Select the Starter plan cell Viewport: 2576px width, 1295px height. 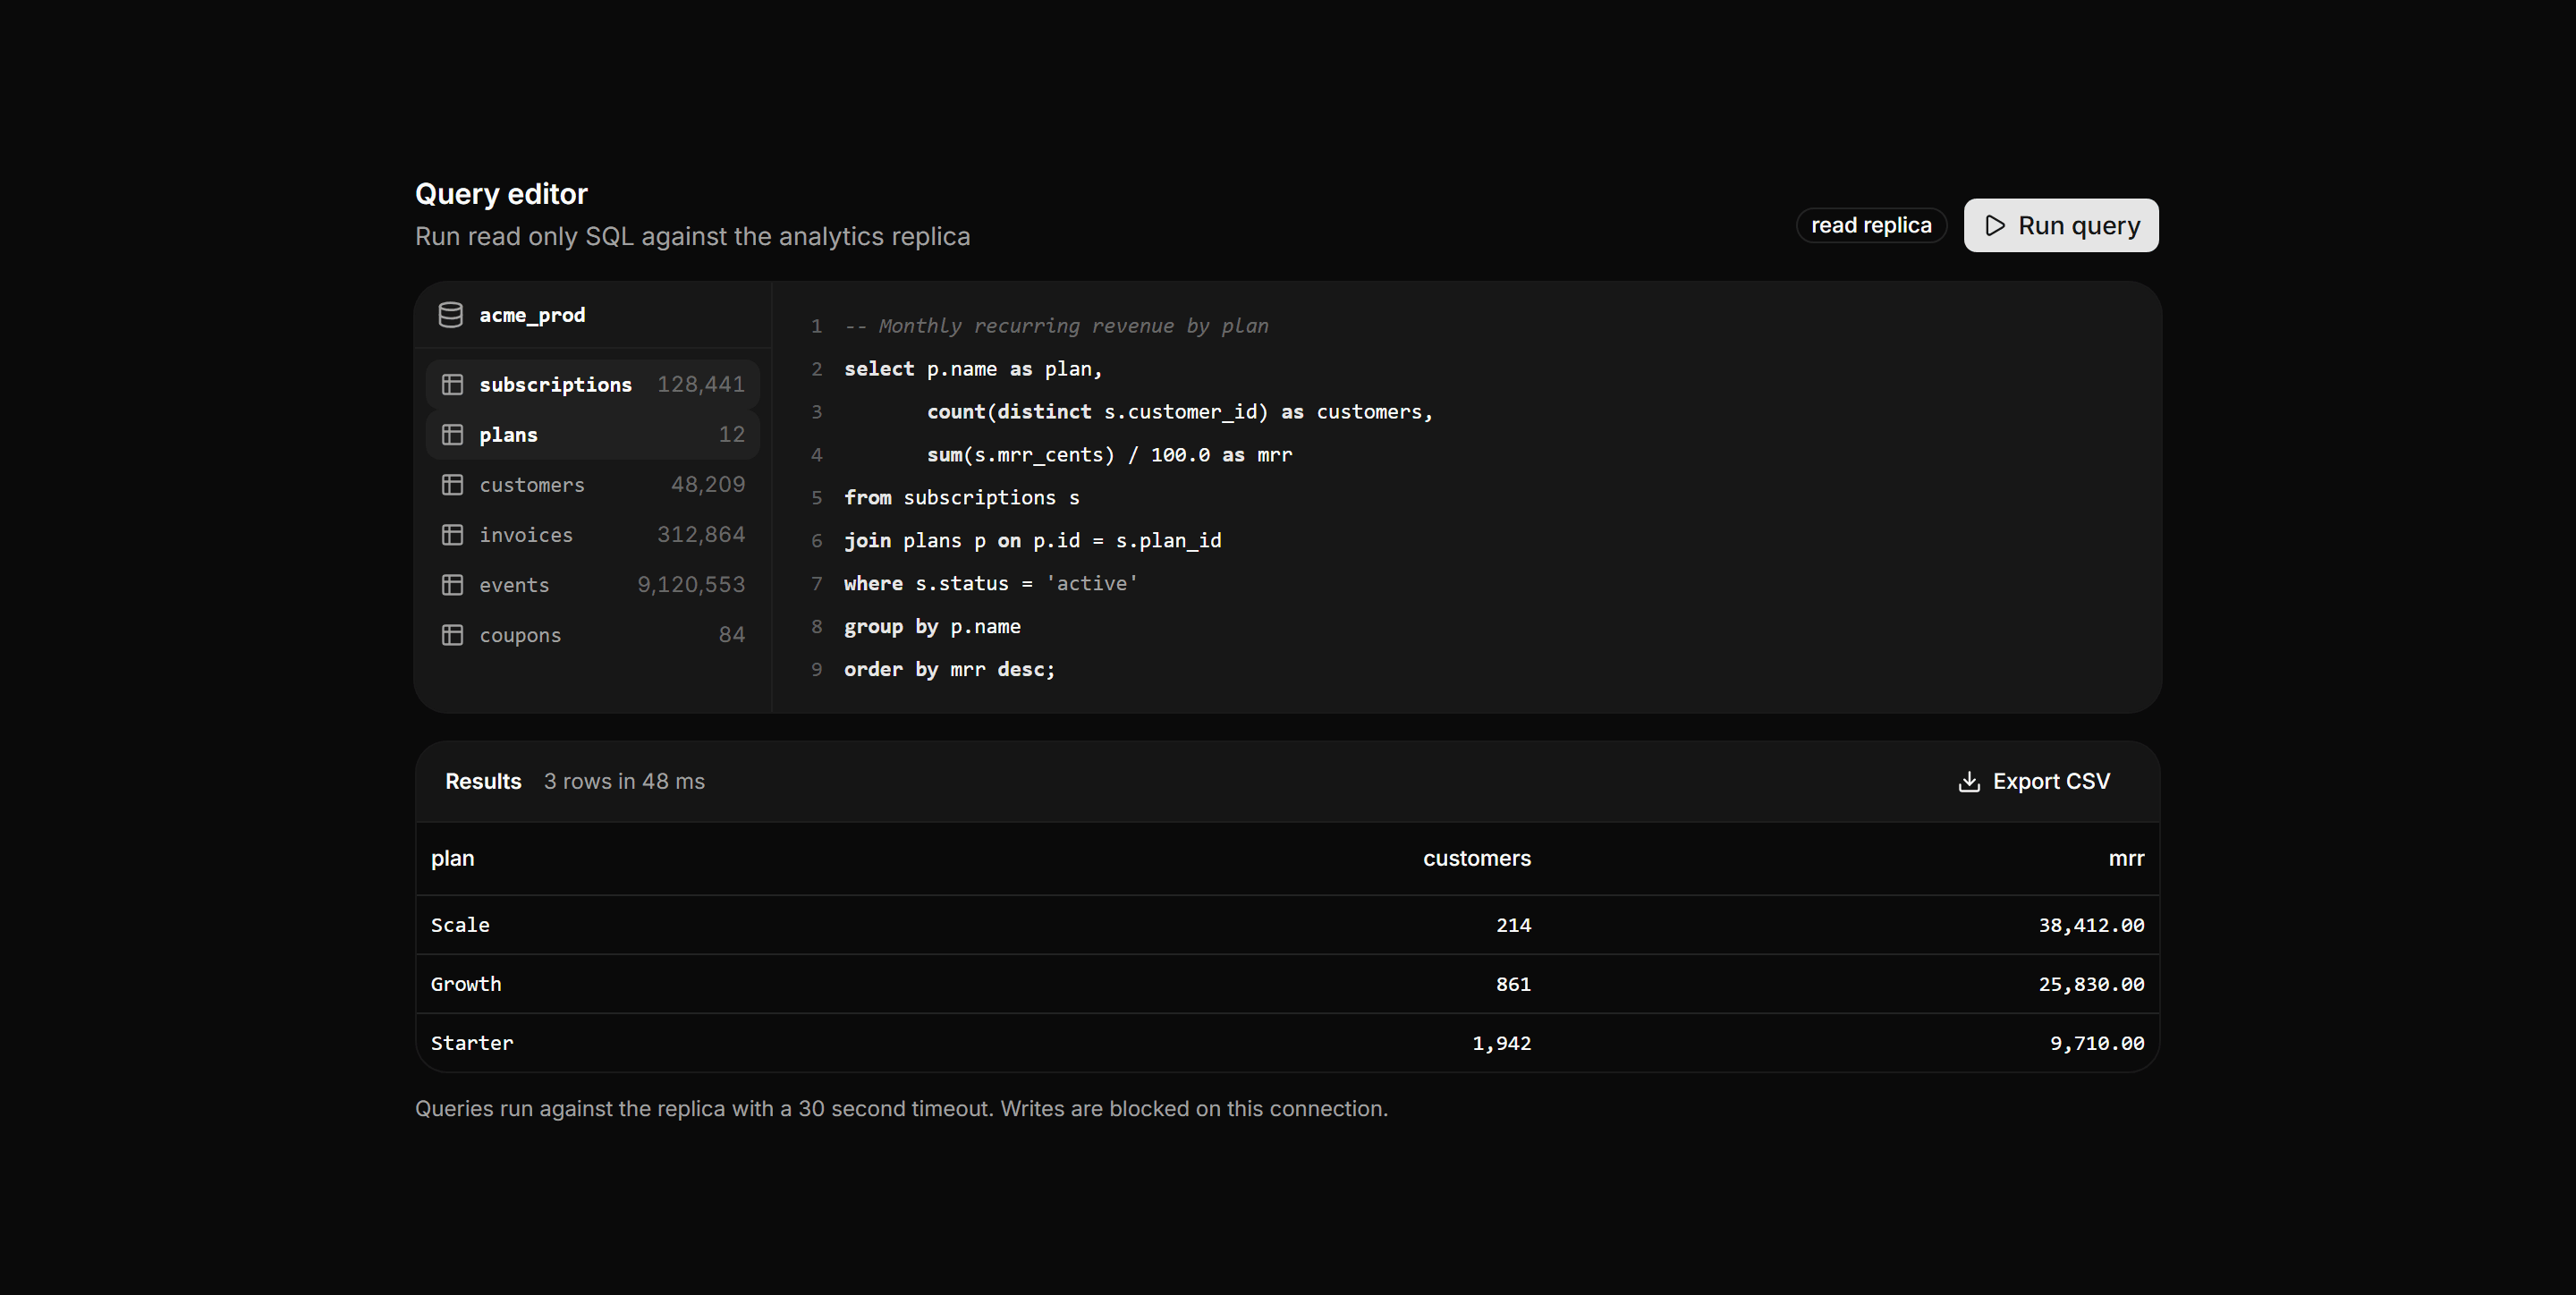(x=471, y=1043)
